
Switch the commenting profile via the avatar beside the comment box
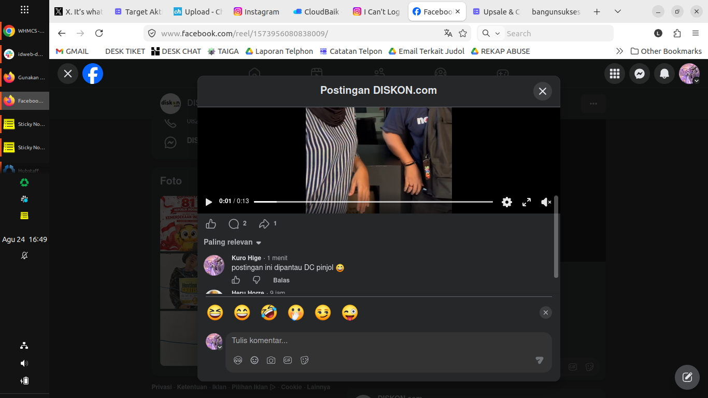coord(214,342)
